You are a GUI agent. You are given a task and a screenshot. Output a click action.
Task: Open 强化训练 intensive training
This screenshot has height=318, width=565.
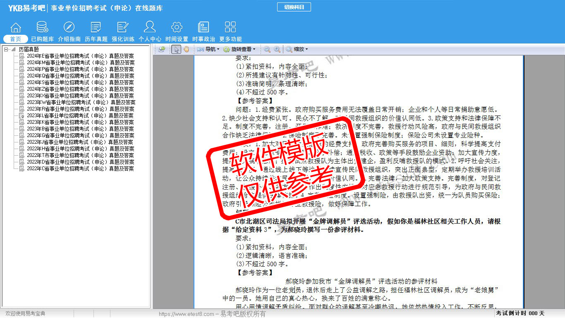(123, 31)
